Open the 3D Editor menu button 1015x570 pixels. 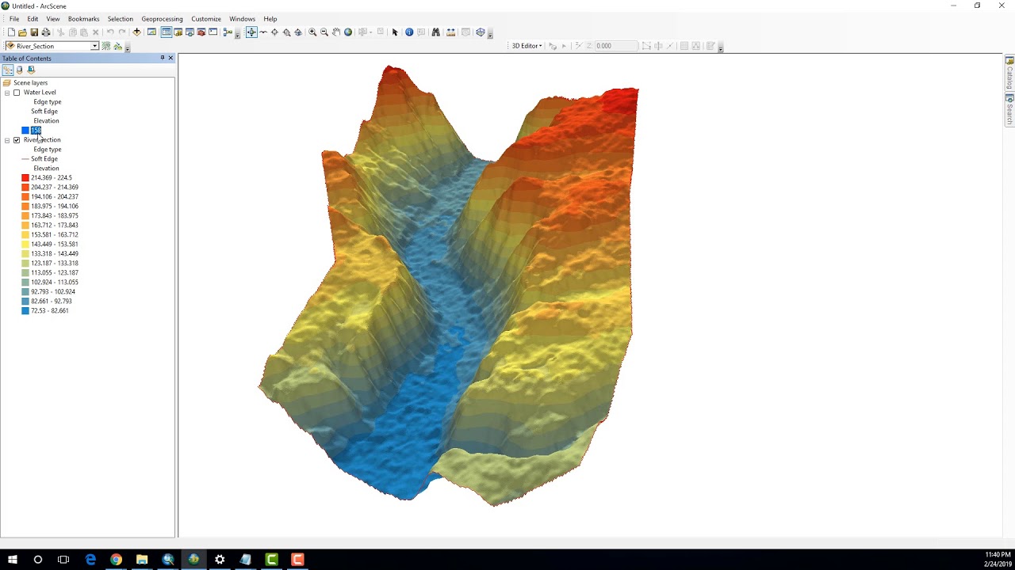pyautogui.click(x=527, y=46)
